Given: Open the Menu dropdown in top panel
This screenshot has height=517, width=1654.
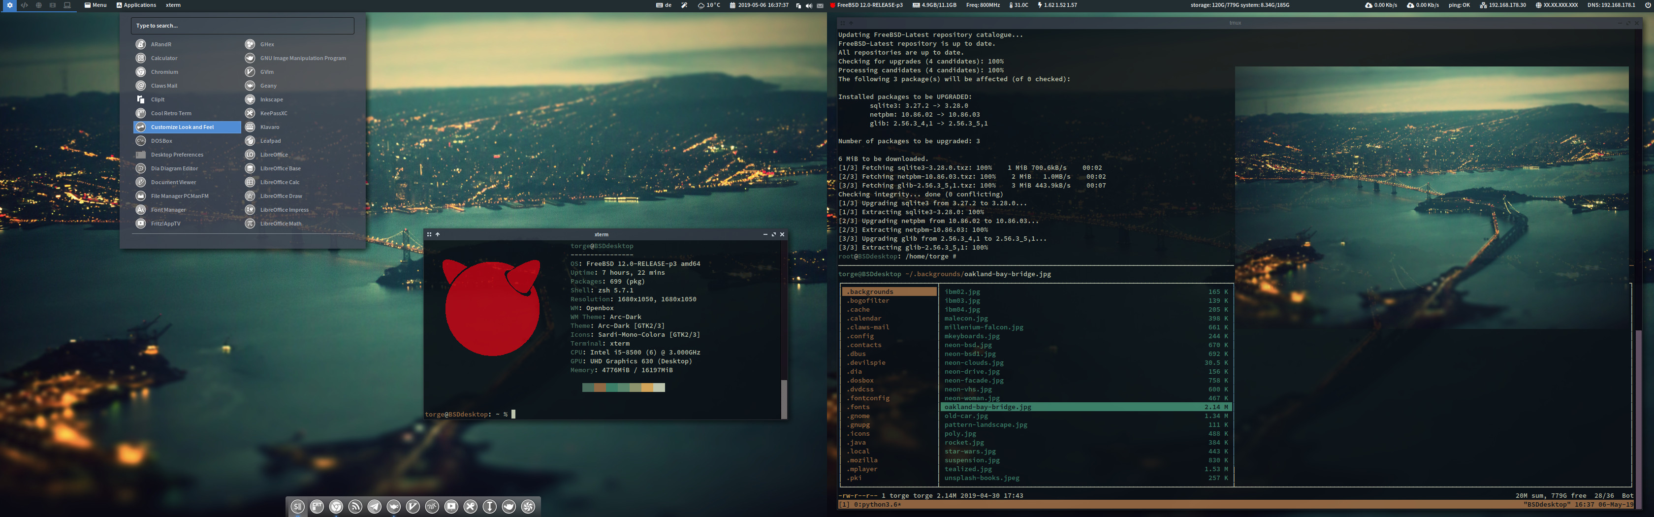Looking at the screenshot, I should click(95, 5).
